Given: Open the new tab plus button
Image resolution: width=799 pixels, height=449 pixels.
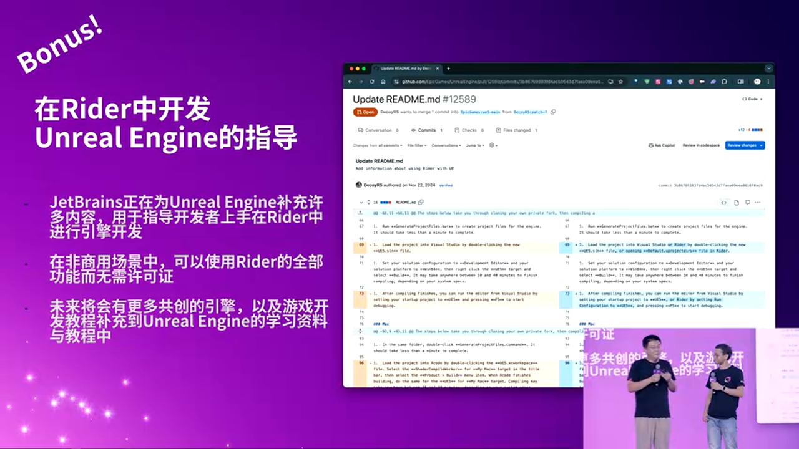Looking at the screenshot, I should tap(448, 68).
